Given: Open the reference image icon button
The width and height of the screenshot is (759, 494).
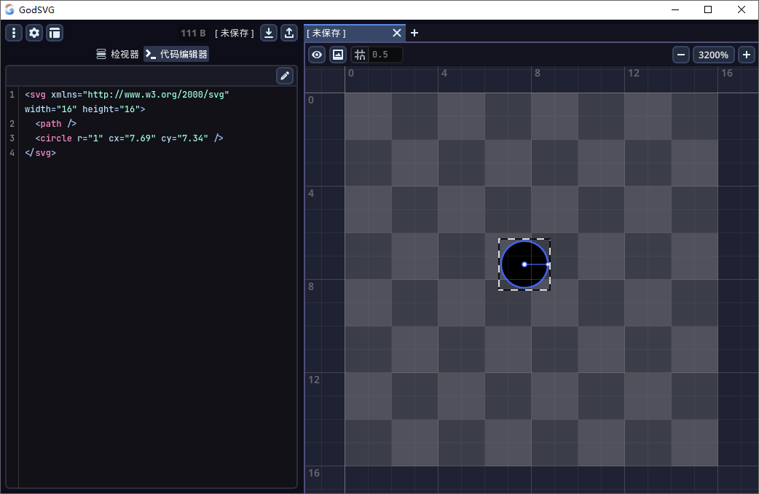Looking at the screenshot, I should 338,55.
